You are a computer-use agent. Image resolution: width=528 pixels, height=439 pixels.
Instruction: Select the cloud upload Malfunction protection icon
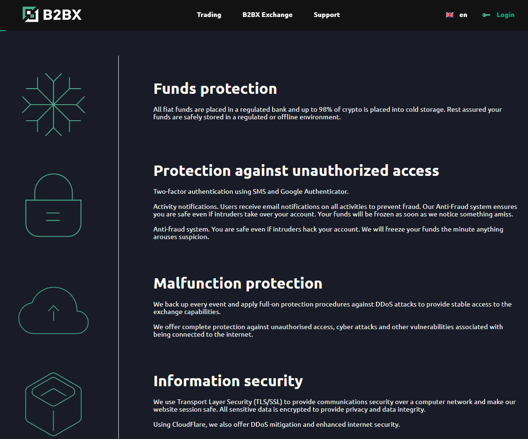pos(53,311)
